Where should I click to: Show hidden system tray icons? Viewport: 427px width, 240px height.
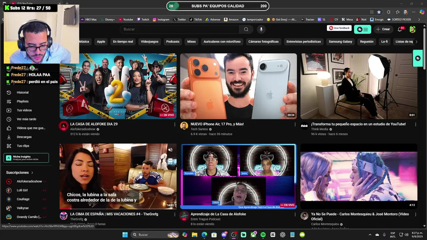click(370, 235)
